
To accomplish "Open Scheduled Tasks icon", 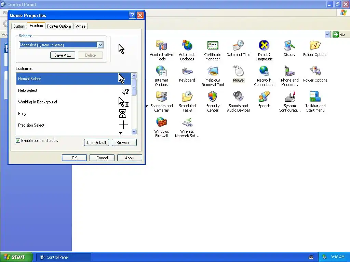I will [187, 102].
